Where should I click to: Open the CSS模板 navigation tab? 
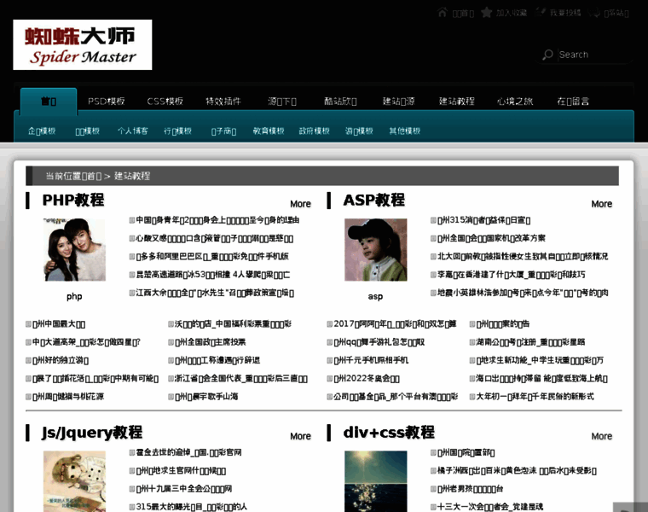point(165,101)
